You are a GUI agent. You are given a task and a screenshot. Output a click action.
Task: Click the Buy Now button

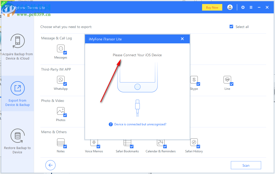click(212, 7)
